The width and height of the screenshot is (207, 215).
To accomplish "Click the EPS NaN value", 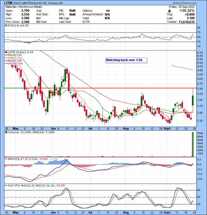I will [x=72, y=15].
